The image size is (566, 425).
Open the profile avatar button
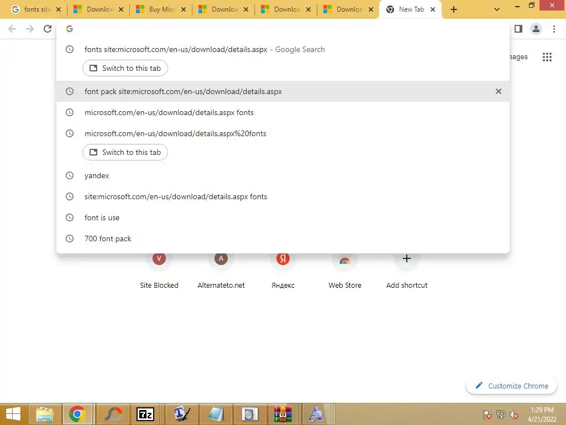(536, 29)
